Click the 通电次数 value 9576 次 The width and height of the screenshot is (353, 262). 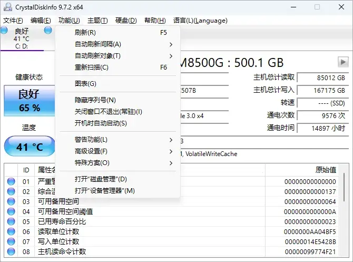pos(323,116)
